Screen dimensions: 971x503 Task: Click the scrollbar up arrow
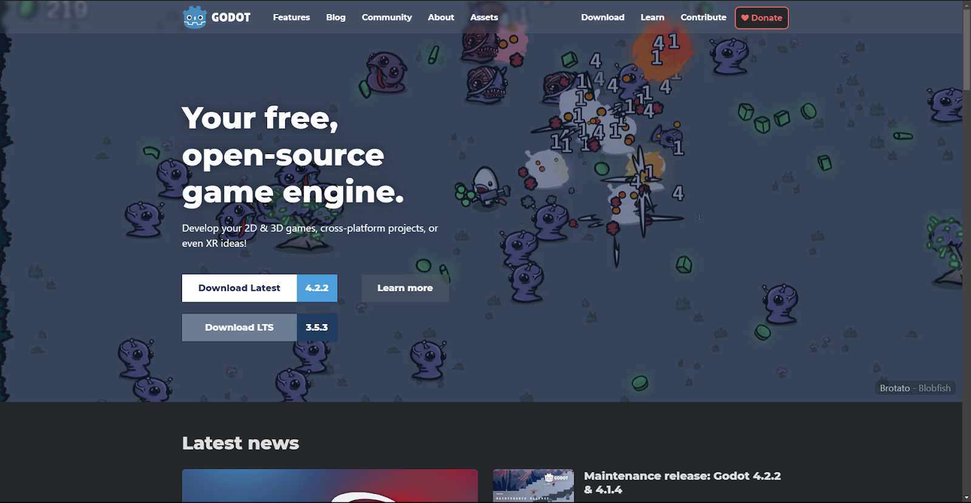(x=967, y=5)
